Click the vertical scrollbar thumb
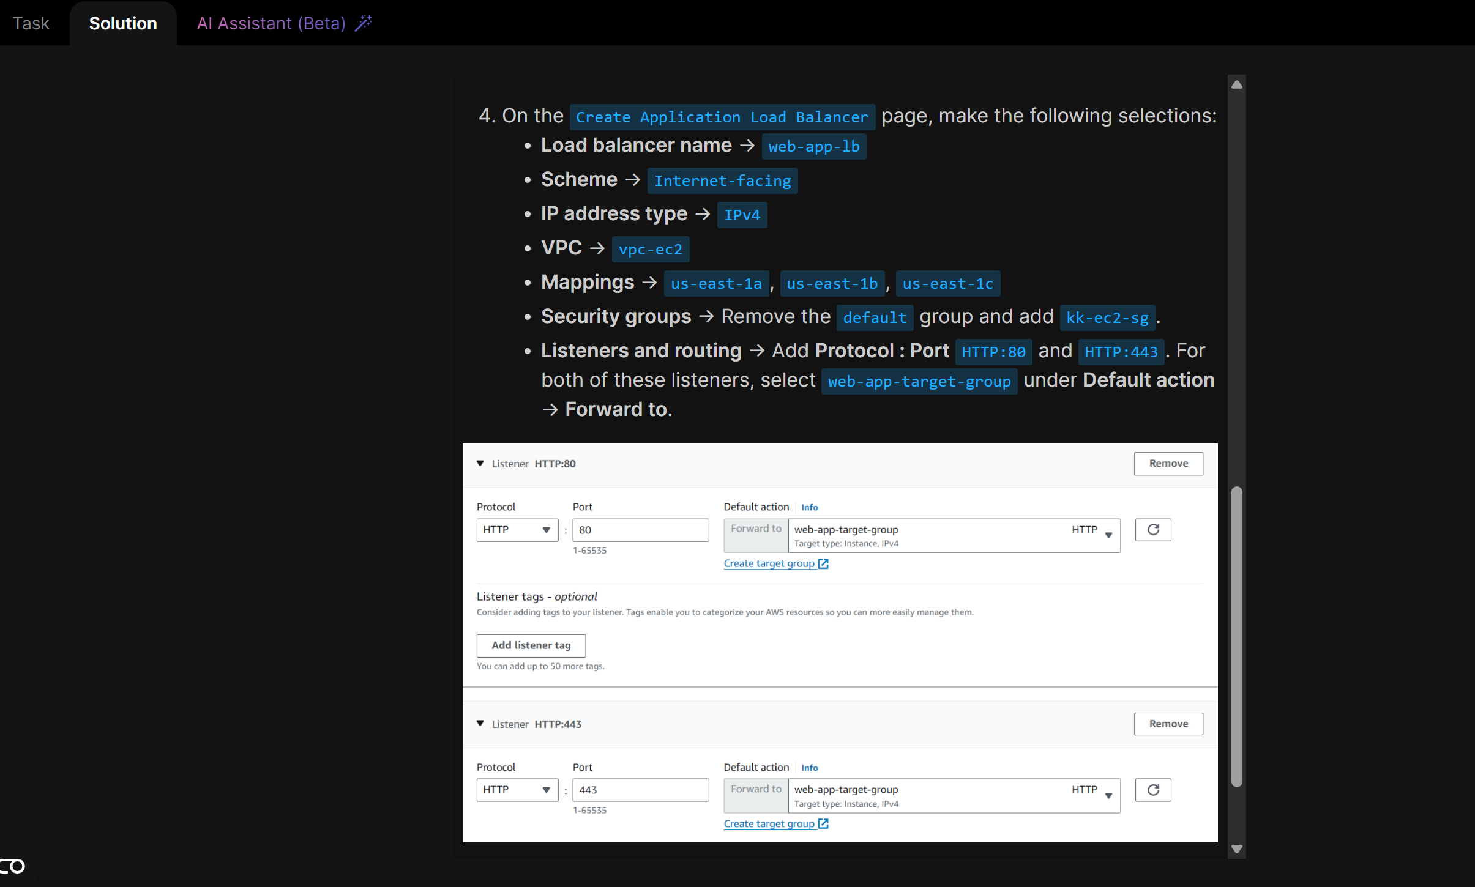 [x=1237, y=636]
